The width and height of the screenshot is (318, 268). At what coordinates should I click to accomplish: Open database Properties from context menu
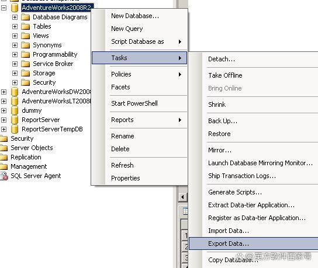tap(139, 178)
